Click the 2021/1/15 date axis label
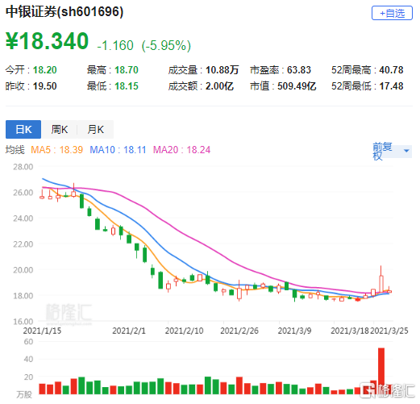This screenshot has height=404, width=420. click(42, 331)
